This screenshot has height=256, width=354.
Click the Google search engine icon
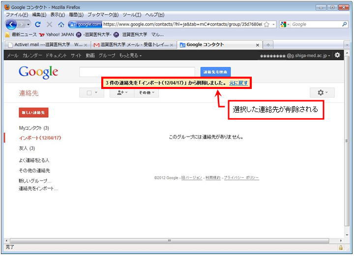(x=283, y=25)
